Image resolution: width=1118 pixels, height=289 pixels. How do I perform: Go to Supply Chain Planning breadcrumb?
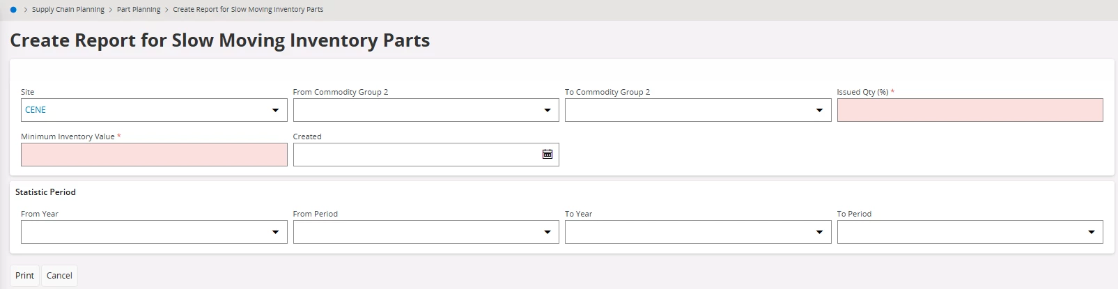click(68, 10)
